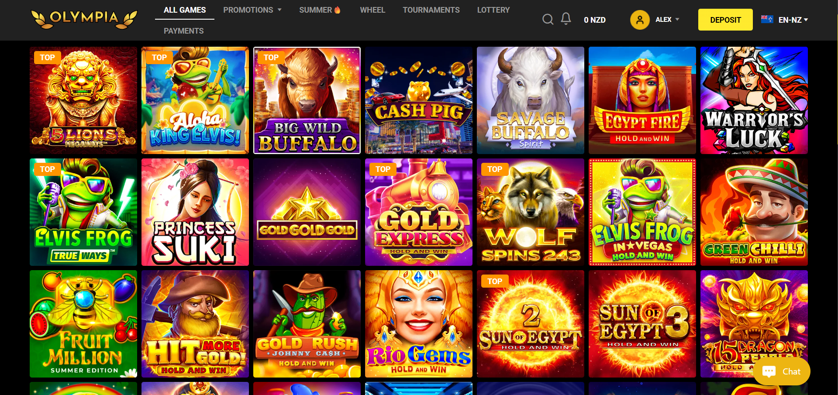Open the Tournaments menu item
Screen dimensions: 838x395
point(431,10)
